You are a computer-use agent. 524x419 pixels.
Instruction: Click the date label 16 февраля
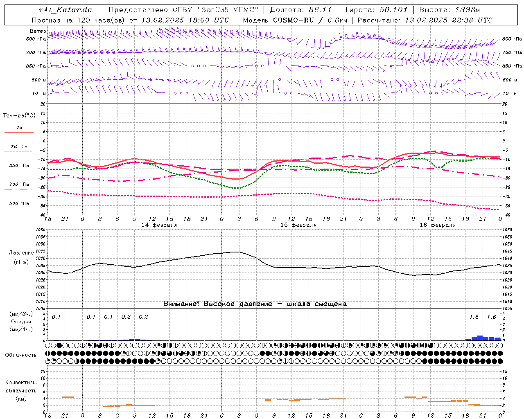point(438,225)
